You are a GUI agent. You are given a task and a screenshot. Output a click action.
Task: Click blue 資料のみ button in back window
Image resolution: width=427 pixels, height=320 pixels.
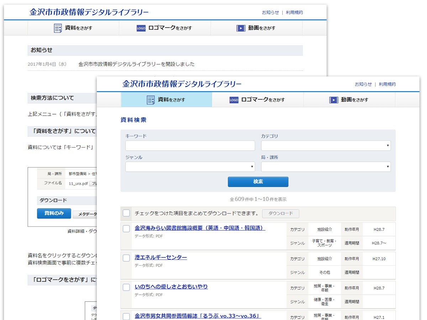click(x=54, y=213)
